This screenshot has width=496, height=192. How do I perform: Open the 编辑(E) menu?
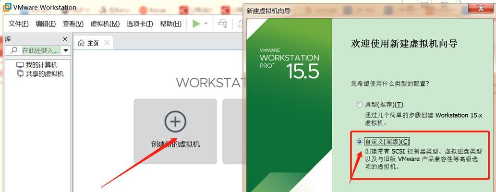click(46, 24)
